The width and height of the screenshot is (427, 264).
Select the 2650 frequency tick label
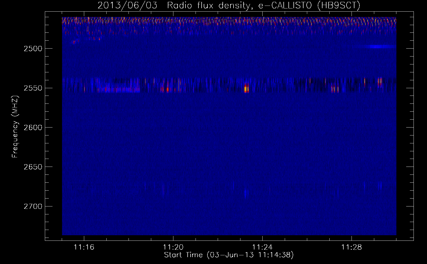33,167
